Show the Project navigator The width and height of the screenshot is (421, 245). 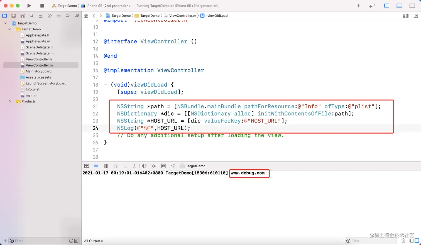click(x=4, y=16)
